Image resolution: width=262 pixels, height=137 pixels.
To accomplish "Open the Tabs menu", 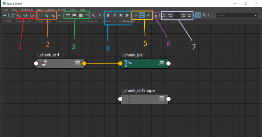I will coord(39,10).
